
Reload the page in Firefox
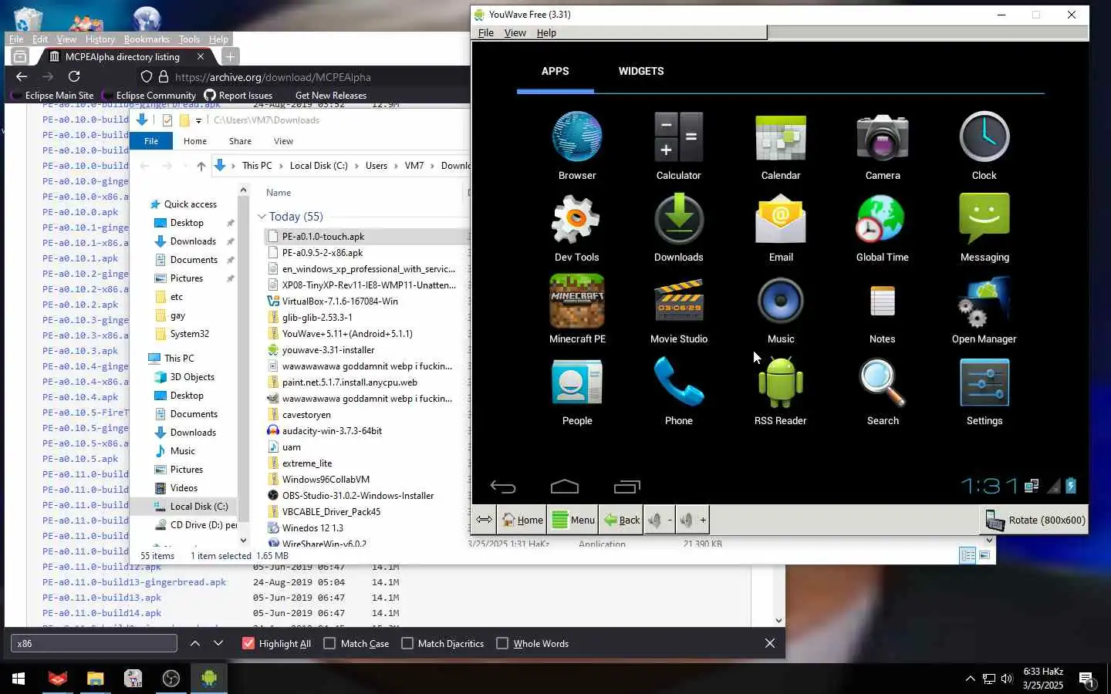point(74,76)
